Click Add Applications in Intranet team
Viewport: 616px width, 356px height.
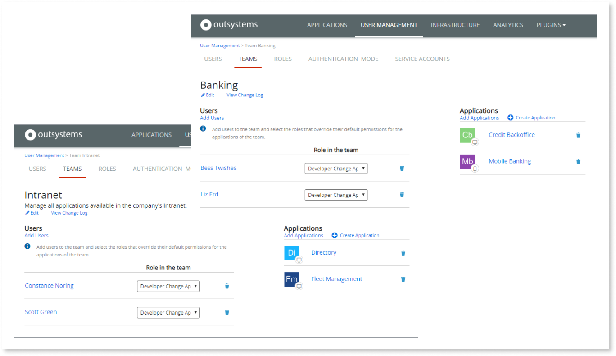click(303, 236)
